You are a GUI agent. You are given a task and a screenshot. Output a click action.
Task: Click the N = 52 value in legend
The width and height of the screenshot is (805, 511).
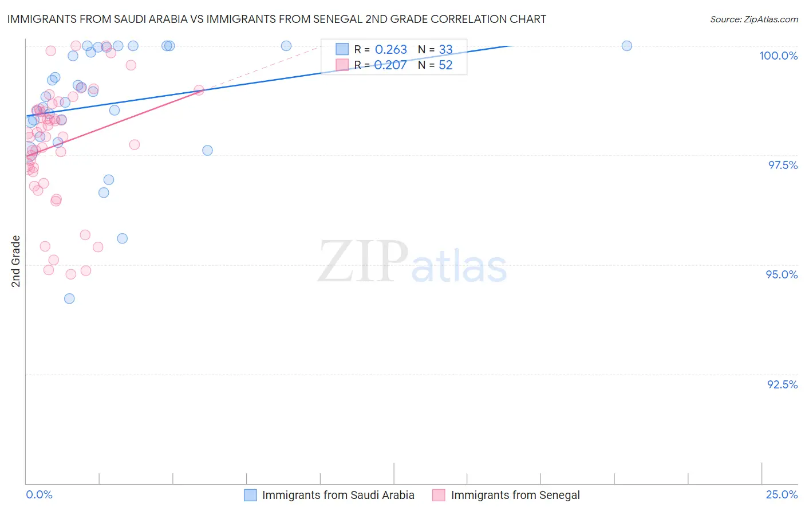click(x=435, y=65)
